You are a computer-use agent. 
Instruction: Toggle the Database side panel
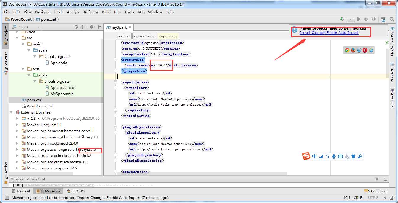pos(392,72)
